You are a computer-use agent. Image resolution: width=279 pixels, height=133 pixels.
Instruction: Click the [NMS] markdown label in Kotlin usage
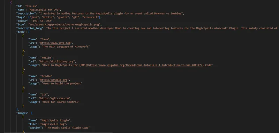point(83,65)
